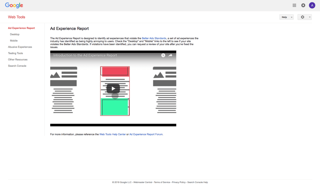
Task: Click the Share arrow icon on the video
Action: pos(170,55)
